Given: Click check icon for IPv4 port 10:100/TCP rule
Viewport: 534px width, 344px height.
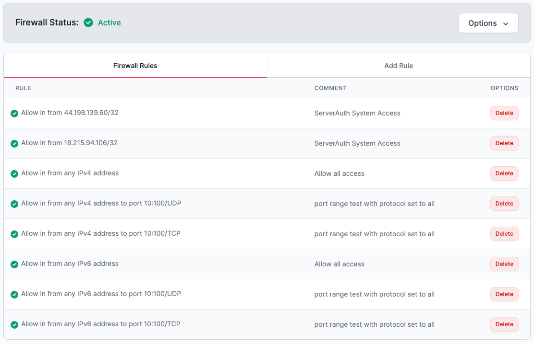Looking at the screenshot, I should tap(14, 234).
